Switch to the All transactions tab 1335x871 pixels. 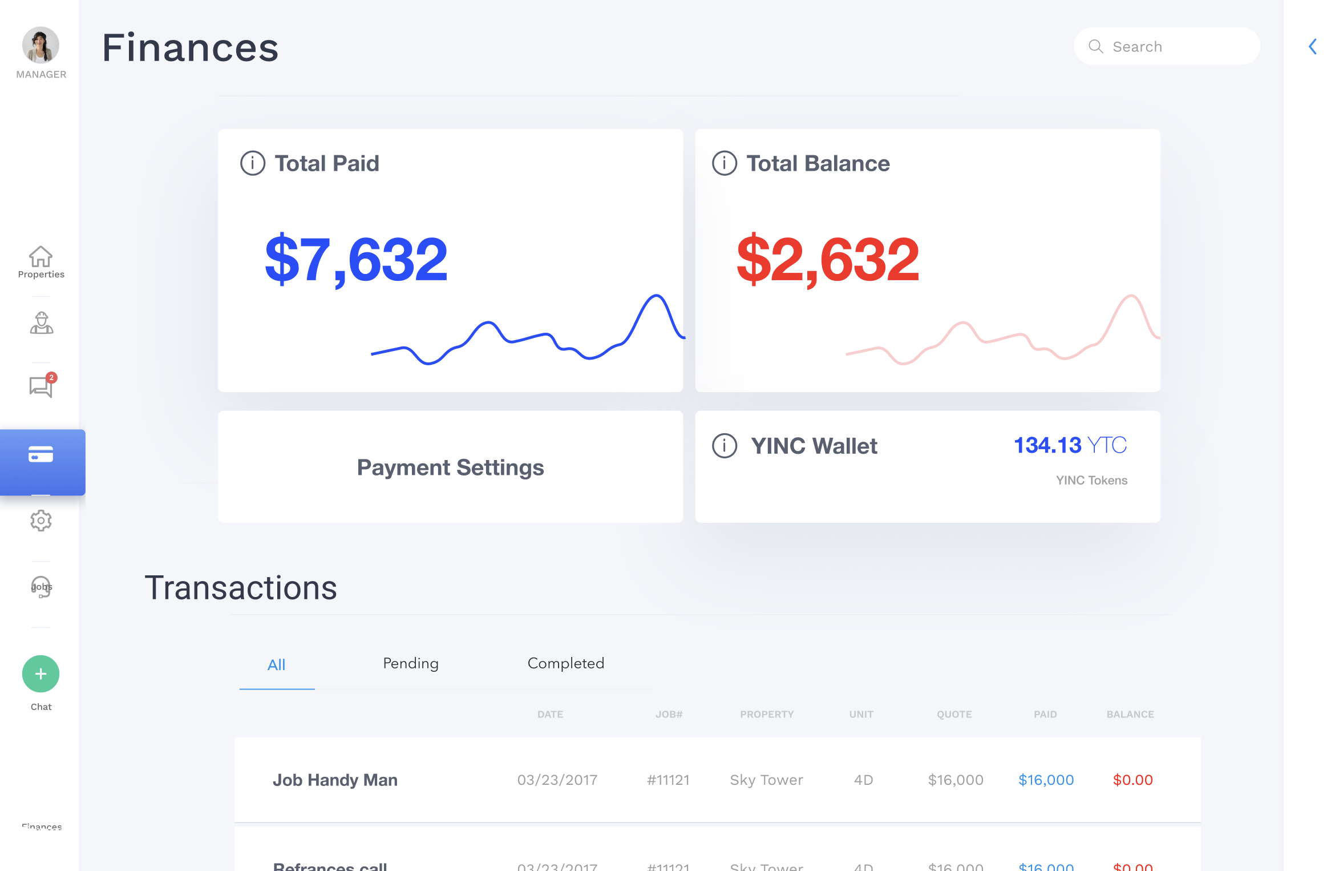tap(277, 665)
